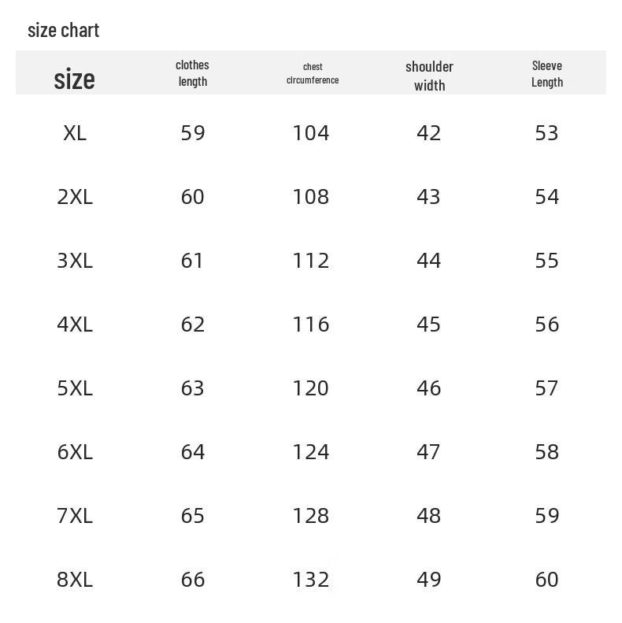The width and height of the screenshot is (622, 623).
Task: Click the 3XL size row label
Action: (75, 261)
